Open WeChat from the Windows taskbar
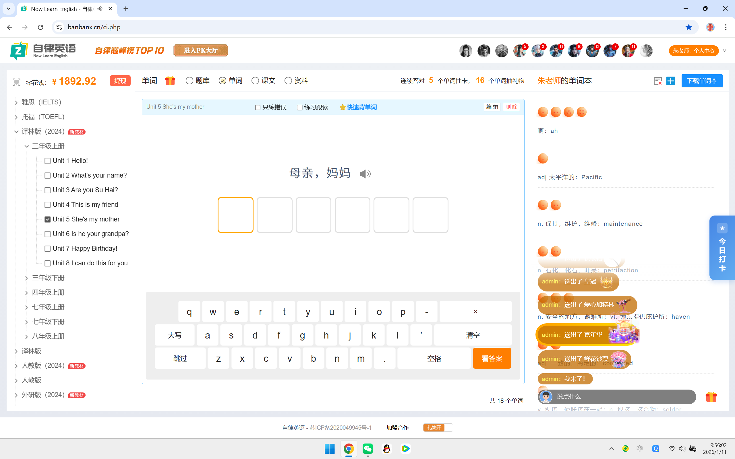Viewport: 735px width, 459px height. point(368,448)
